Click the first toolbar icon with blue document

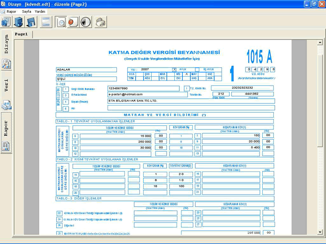coord(6,21)
